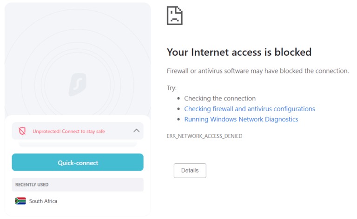Image resolution: width=357 pixels, height=219 pixels.
Task: Click the "Your Internet access is blocked" heading
Action: [239, 52]
